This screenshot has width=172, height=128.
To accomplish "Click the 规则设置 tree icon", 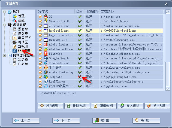I will 10,25.
